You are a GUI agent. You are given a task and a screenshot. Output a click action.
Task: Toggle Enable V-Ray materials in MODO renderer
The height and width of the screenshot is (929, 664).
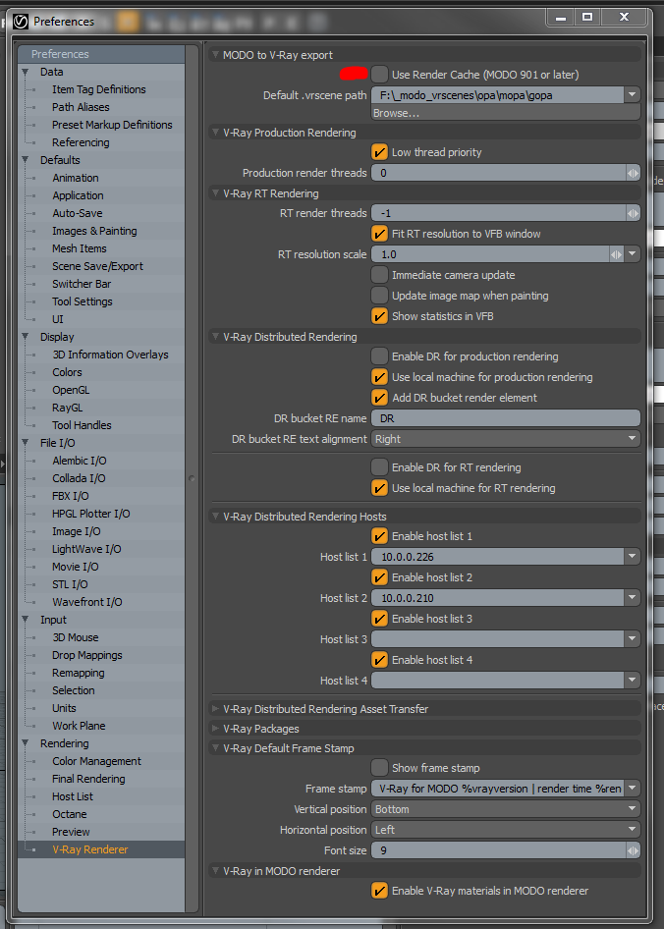(x=379, y=891)
